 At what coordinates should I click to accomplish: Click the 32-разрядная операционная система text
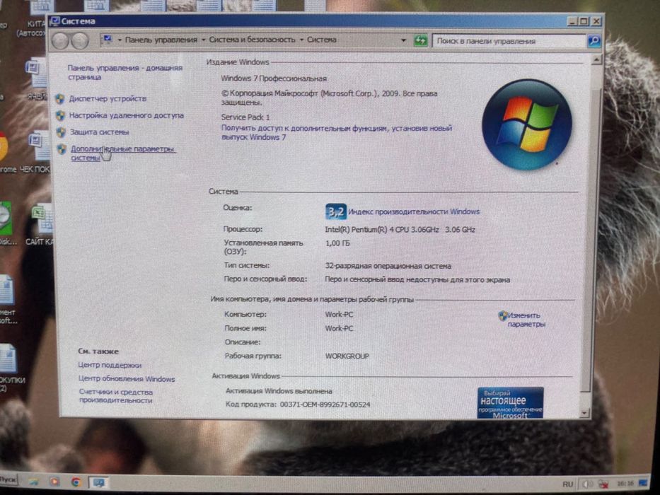[x=388, y=266]
